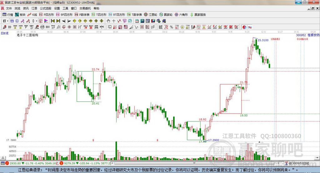Open the P数字表 tool
The width and height of the screenshot is (320, 173).
(82, 15)
